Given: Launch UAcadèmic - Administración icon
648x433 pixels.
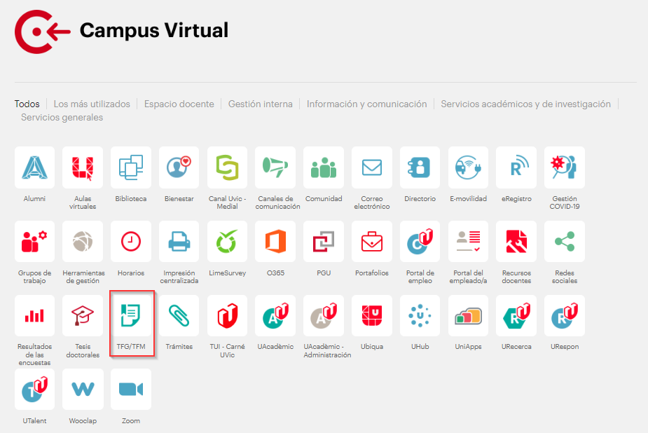Looking at the screenshot, I should click(x=324, y=316).
